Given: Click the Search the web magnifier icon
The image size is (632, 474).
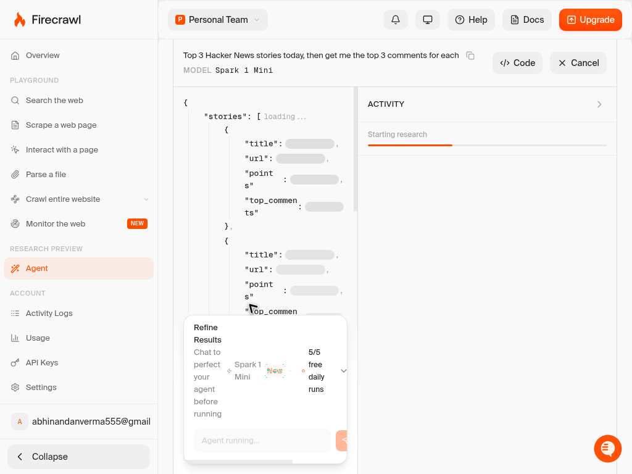Looking at the screenshot, I should [15, 101].
